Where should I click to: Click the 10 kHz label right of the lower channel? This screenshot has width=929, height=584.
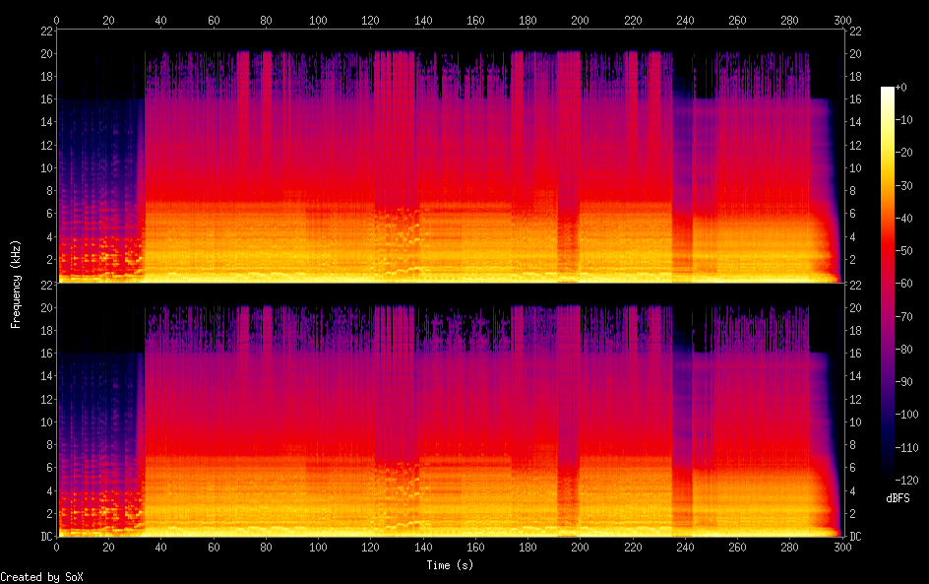(x=855, y=422)
